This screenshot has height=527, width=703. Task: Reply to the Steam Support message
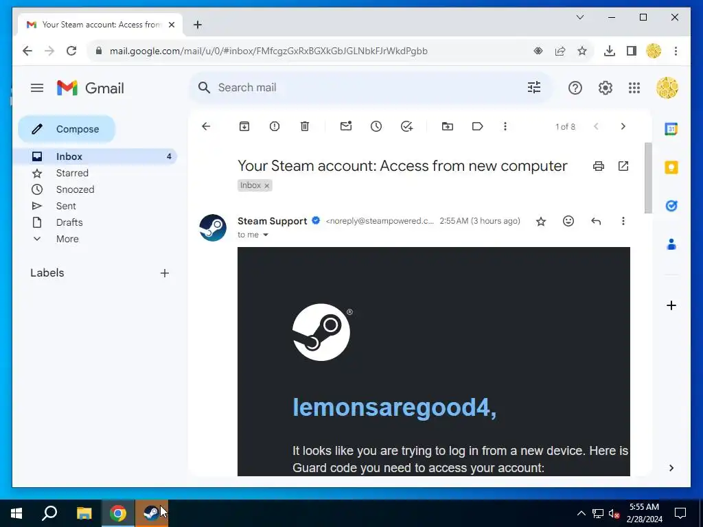596,221
